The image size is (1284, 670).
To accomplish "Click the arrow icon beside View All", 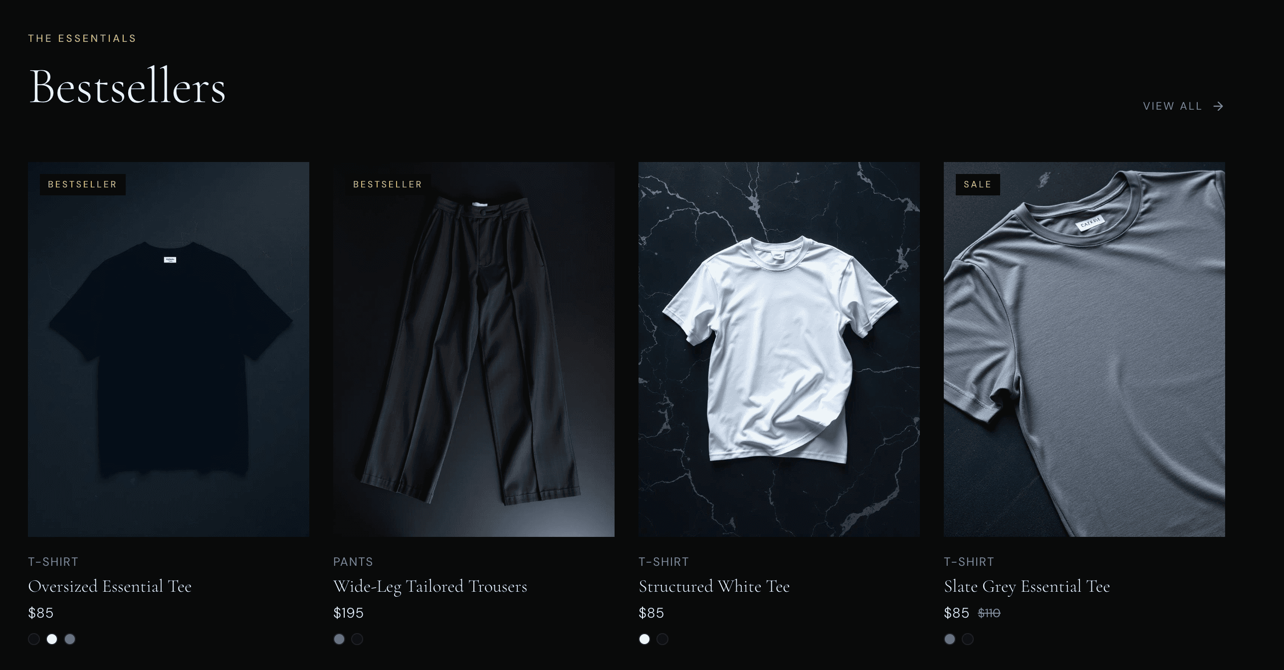I will (x=1218, y=106).
